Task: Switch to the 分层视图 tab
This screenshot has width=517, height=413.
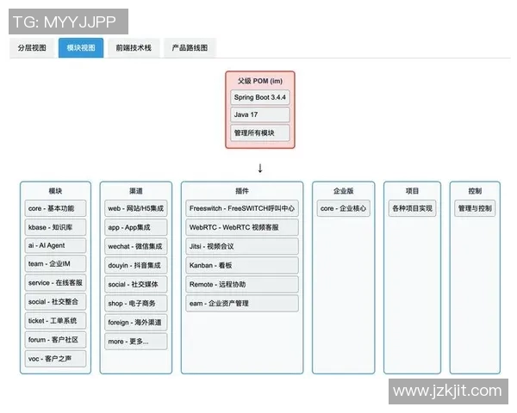Action: (x=32, y=48)
